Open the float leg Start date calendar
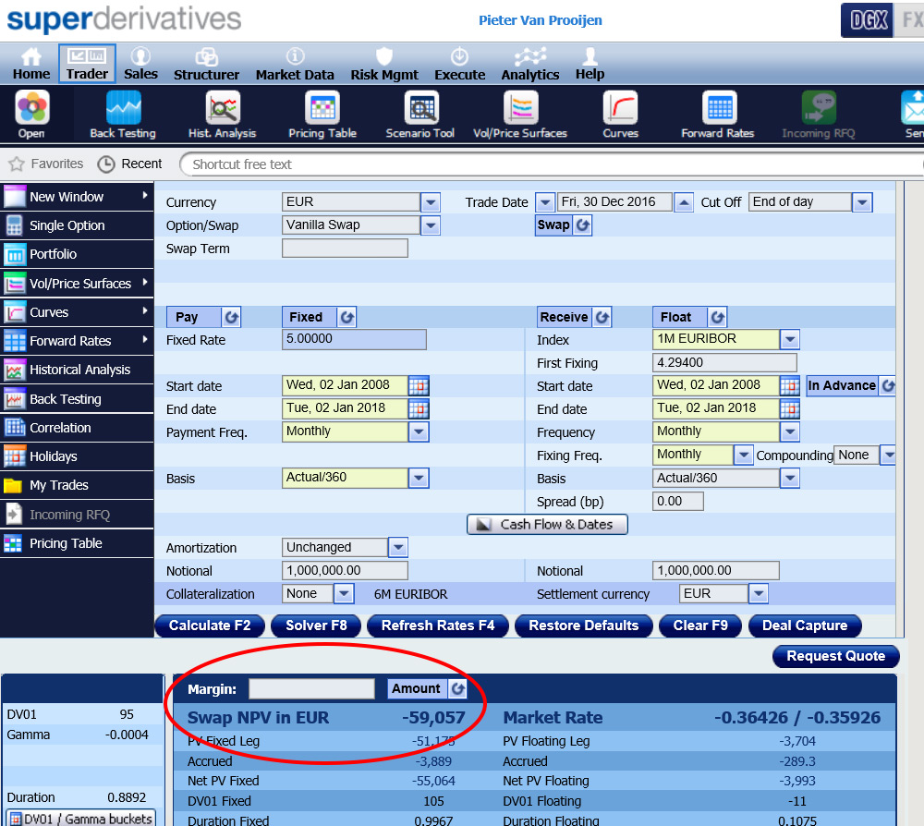Viewport: 924px width, 826px height. point(790,386)
